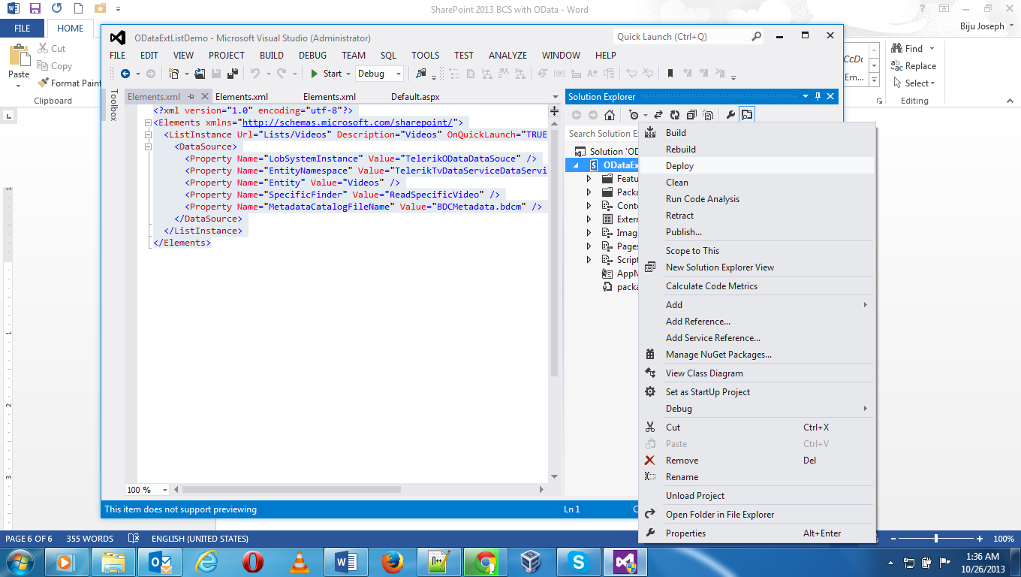Click Visual Studio icon in Windows taskbar

point(625,561)
